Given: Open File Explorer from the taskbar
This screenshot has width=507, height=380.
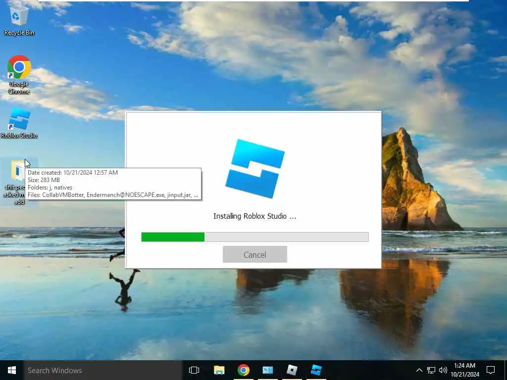Looking at the screenshot, I should (x=219, y=370).
